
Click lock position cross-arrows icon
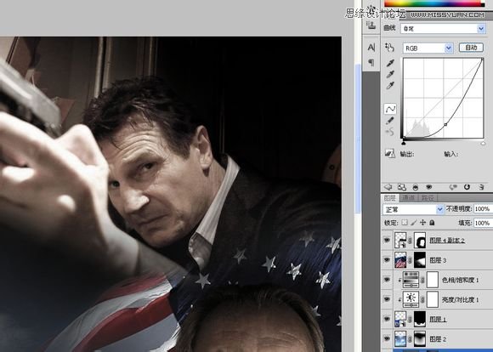tap(423, 223)
